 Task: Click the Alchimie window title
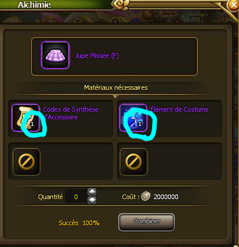pyautogui.click(x=34, y=5)
